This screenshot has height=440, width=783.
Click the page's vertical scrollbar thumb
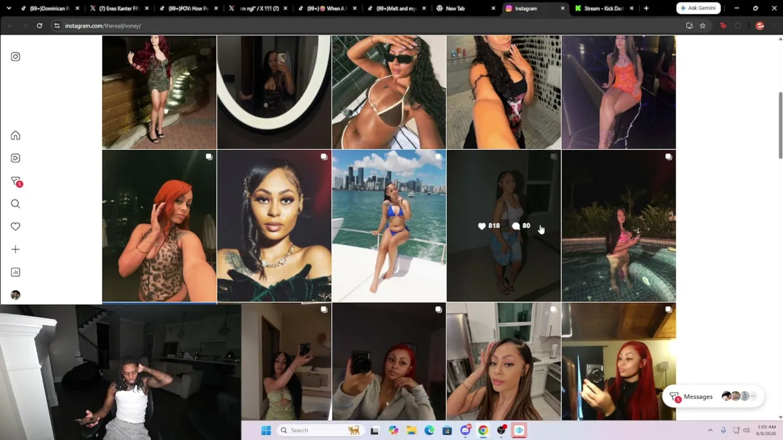780,125
